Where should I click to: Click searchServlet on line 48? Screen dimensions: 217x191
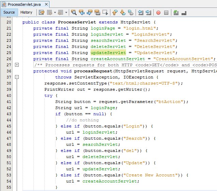click(x=100, y=144)
